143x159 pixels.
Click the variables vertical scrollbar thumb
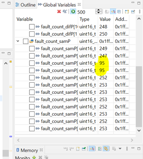pos(139,97)
